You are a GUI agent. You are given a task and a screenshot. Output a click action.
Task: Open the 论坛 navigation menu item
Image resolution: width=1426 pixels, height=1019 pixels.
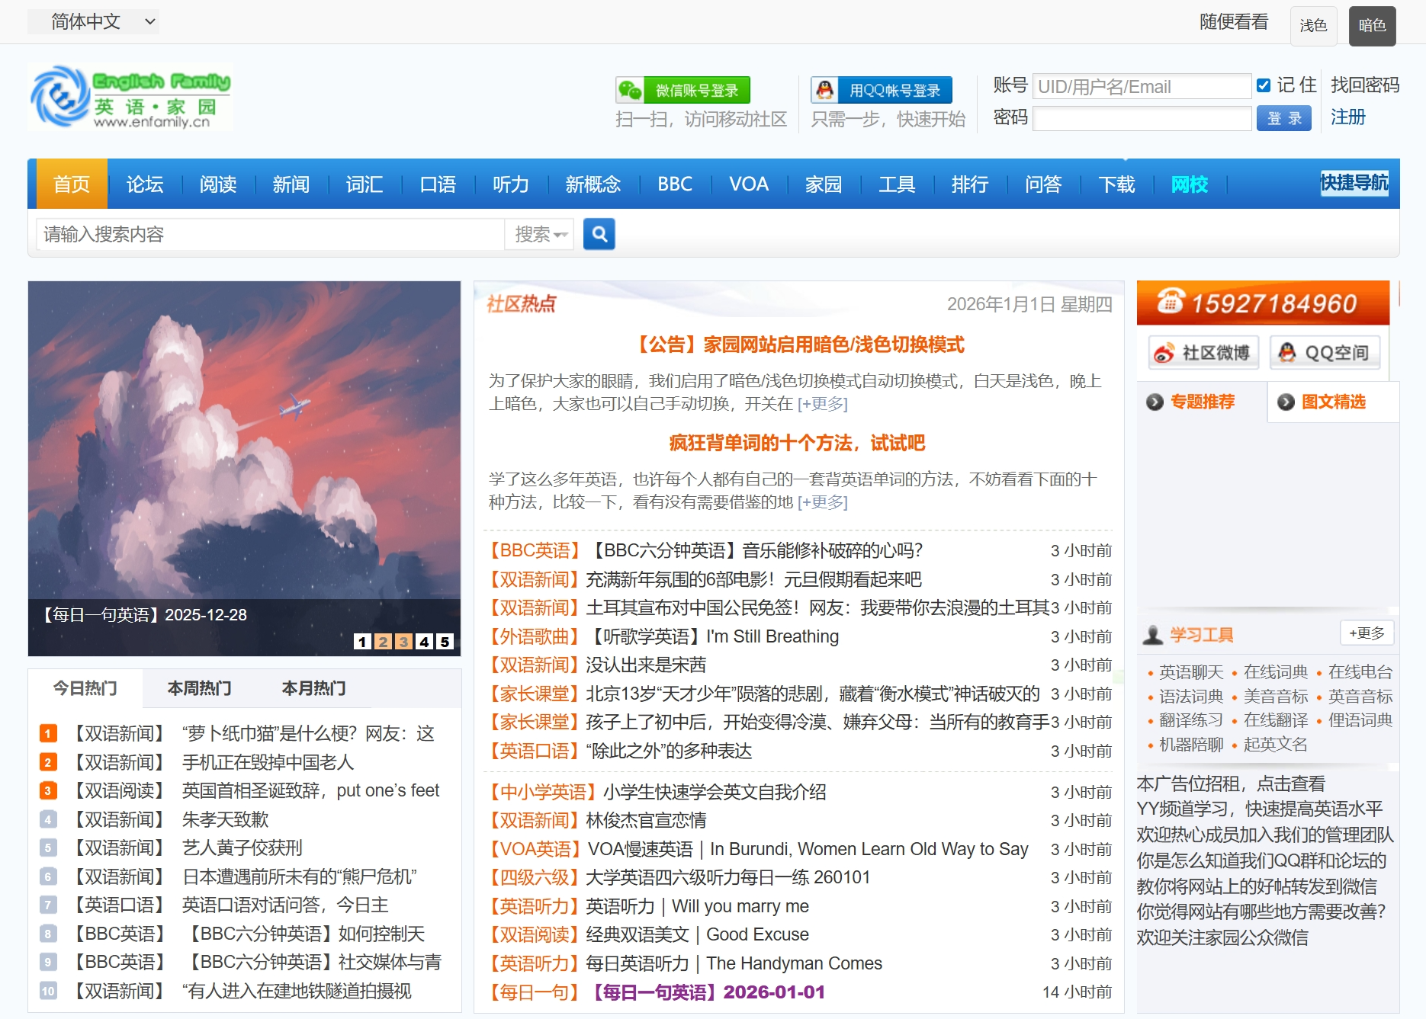pyautogui.click(x=144, y=184)
